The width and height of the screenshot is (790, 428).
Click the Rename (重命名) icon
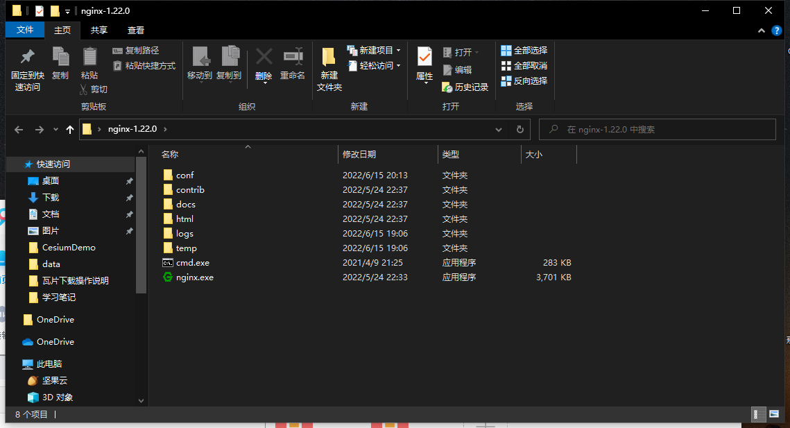[293, 56]
